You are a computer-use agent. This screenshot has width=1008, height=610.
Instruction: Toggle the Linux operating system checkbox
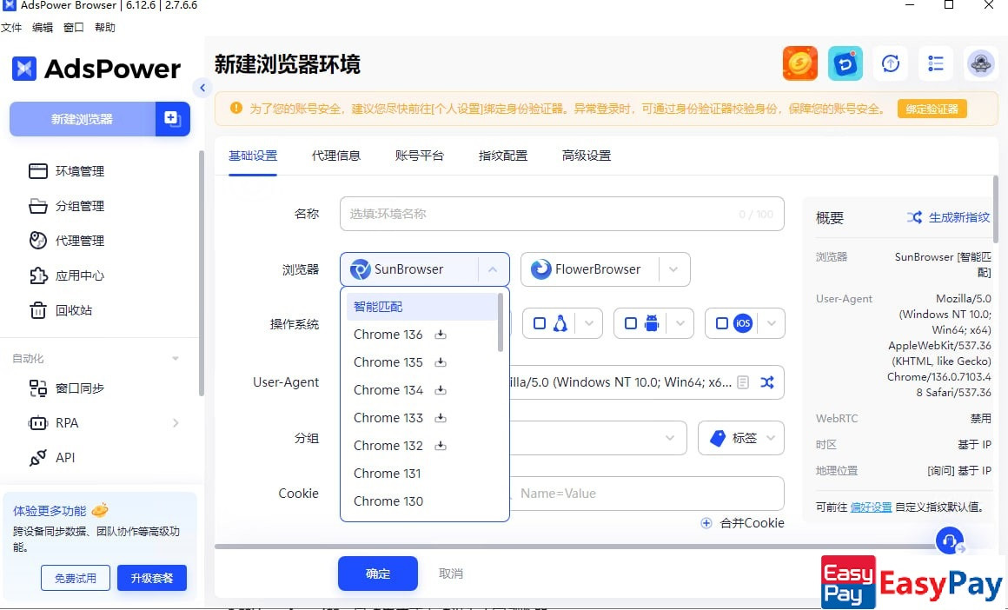coord(540,324)
